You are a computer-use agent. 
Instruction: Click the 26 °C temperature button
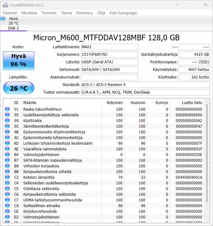[x=19, y=88]
